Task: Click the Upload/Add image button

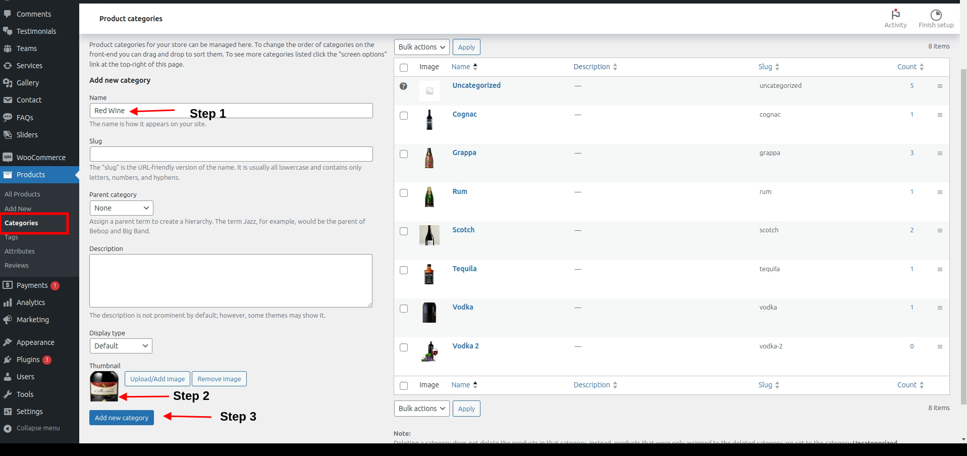Action: click(x=157, y=379)
